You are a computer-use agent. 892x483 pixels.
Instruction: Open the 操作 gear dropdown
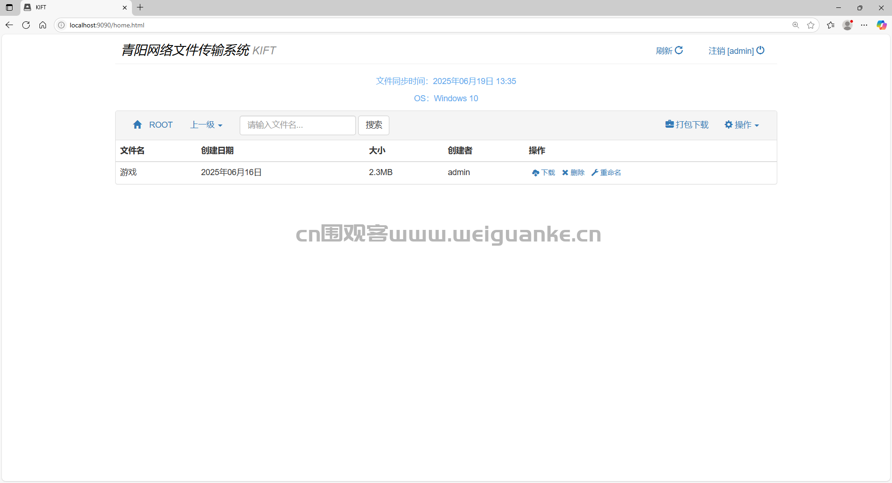[741, 124]
